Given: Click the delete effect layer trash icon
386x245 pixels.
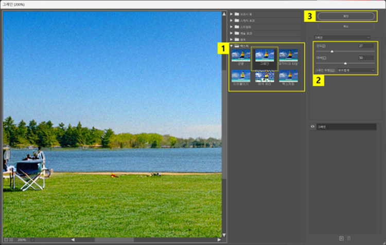Looking at the screenshot, I should pos(349,238).
